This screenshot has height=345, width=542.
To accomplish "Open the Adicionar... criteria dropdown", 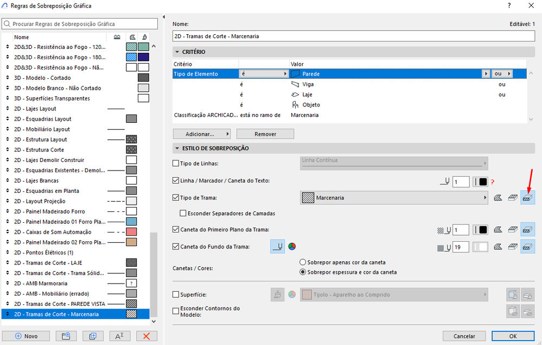I will coord(201,134).
